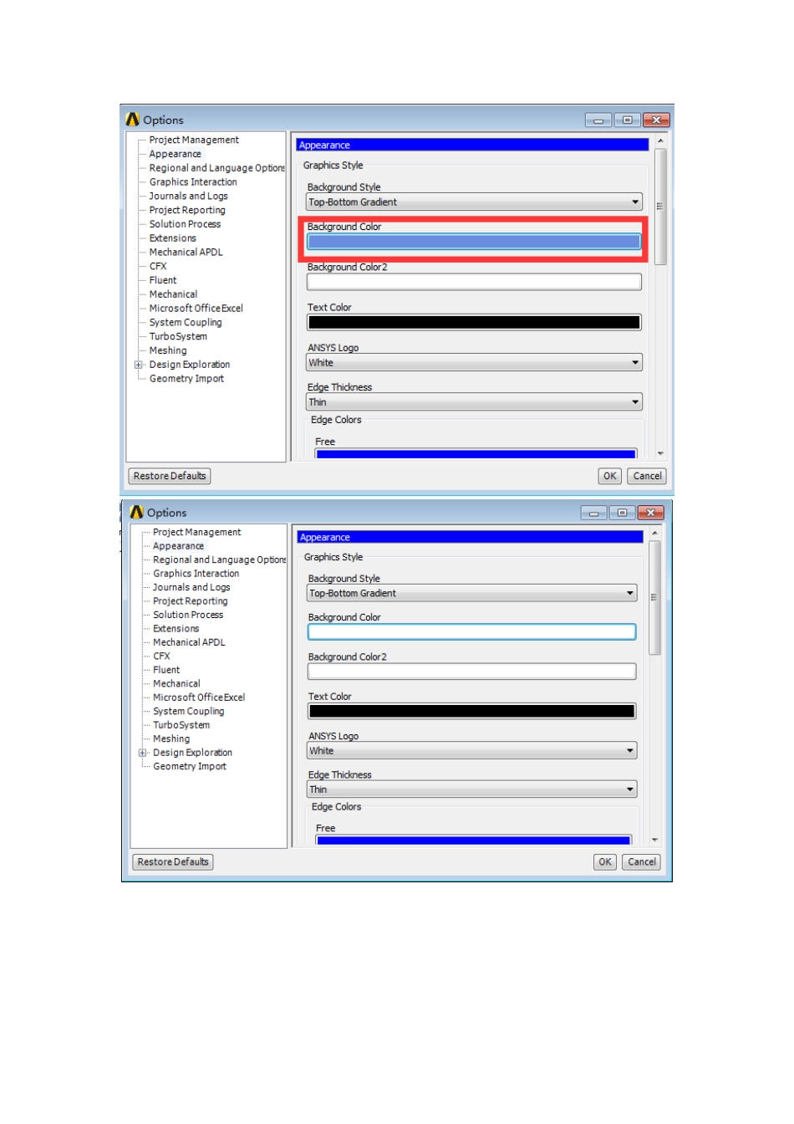Viewport: 794px width, 1124px height.
Task: Open Solution Process in the upper Options tree
Action: click(185, 224)
